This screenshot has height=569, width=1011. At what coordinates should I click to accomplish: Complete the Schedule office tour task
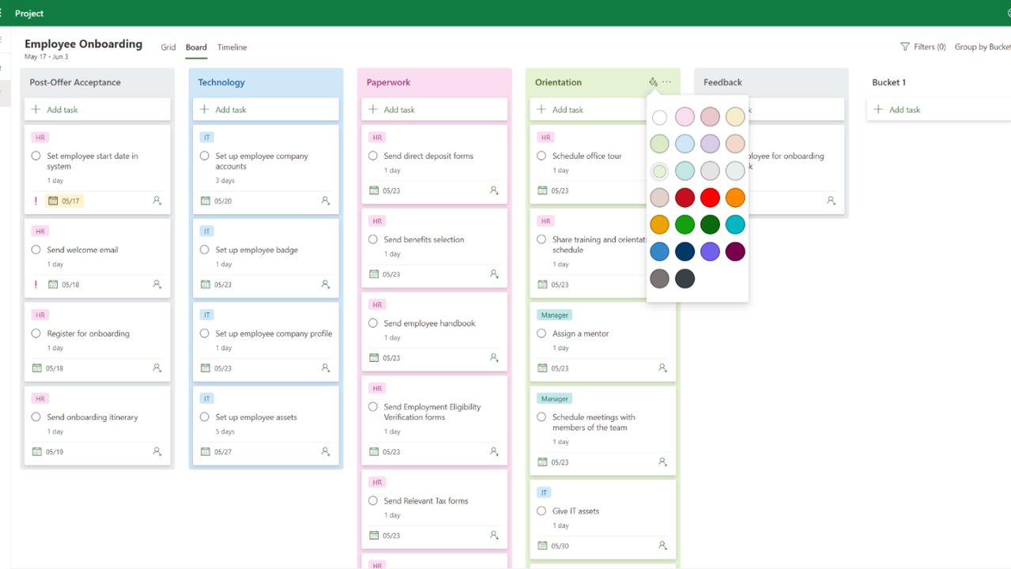pyautogui.click(x=541, y=156)
